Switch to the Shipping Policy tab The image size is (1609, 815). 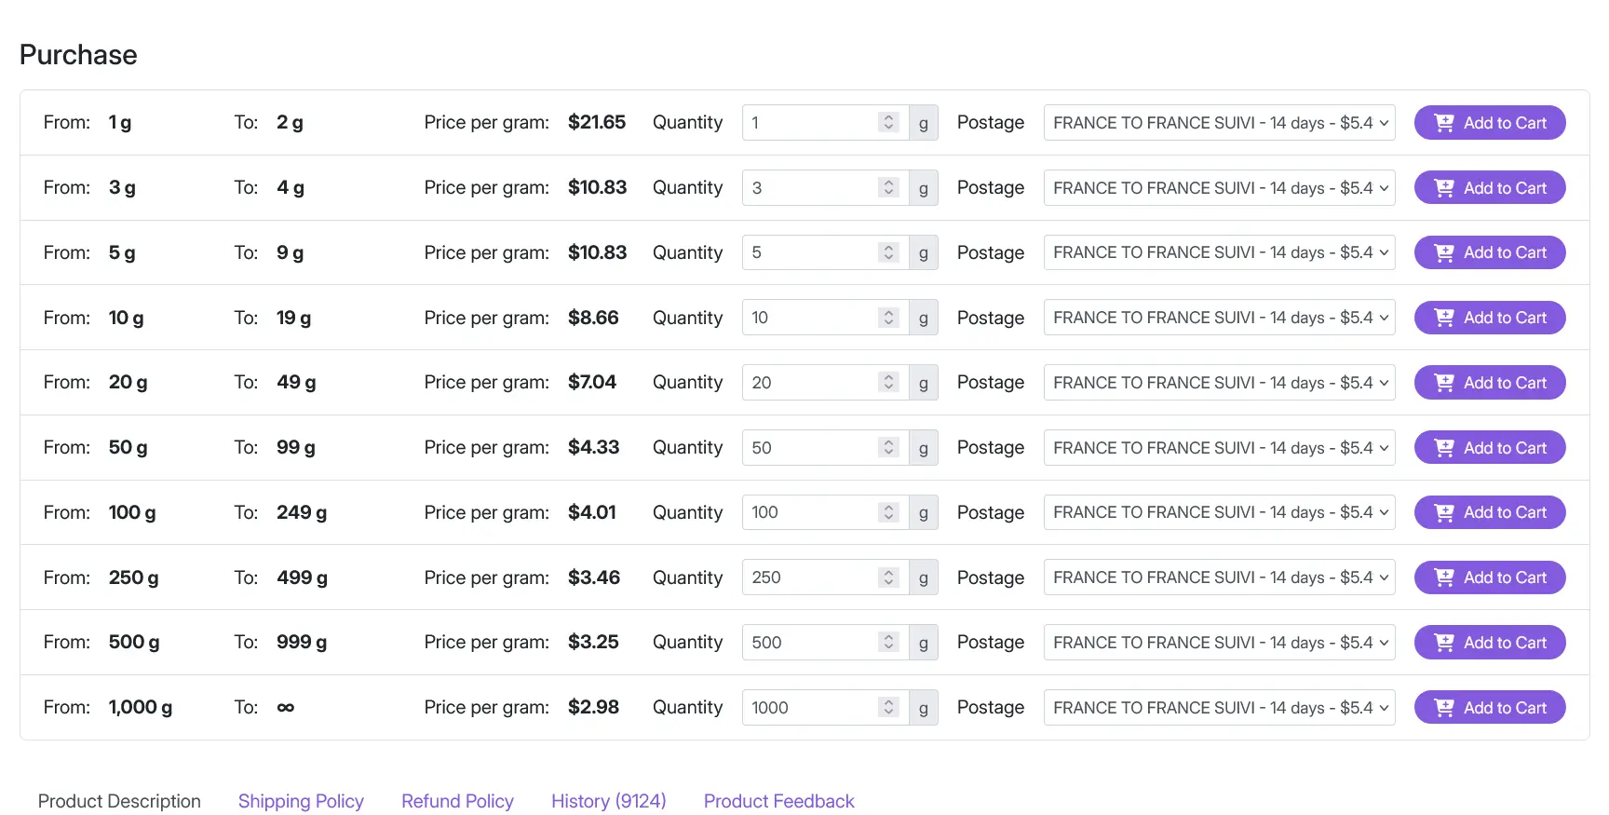point(301,801)
